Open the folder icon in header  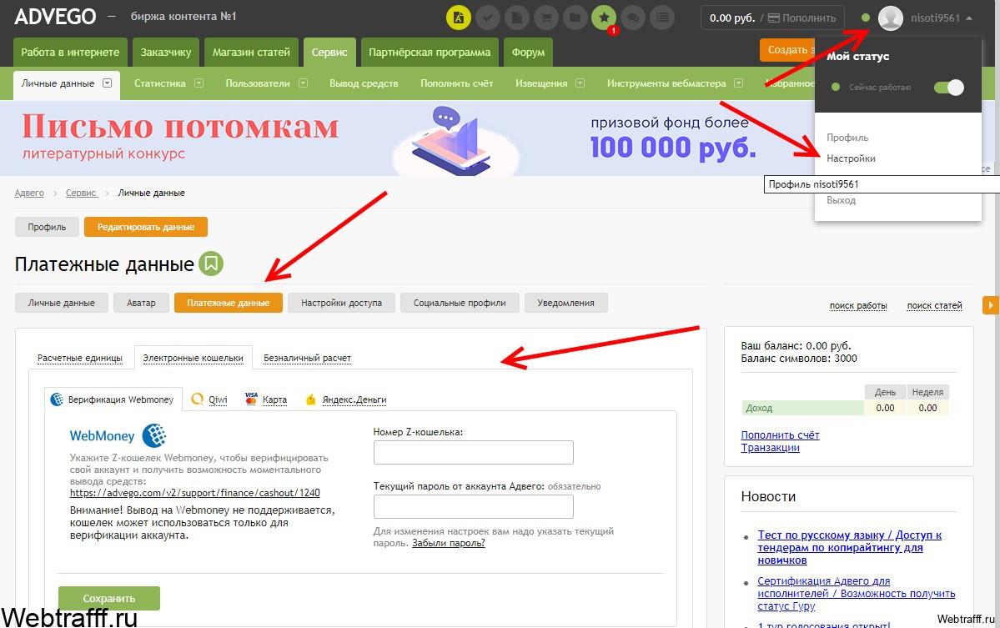[575, 18]
